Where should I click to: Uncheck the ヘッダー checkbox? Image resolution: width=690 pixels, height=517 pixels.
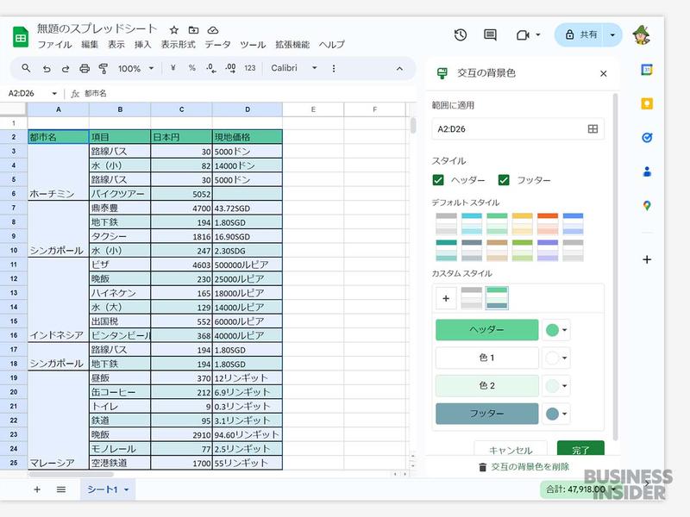tap(438, 180)
